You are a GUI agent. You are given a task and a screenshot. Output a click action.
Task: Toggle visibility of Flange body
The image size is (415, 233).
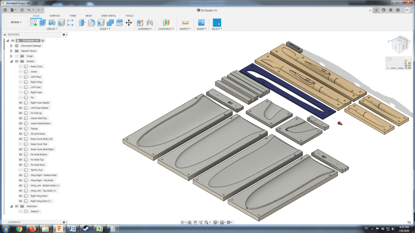point(20,129)
